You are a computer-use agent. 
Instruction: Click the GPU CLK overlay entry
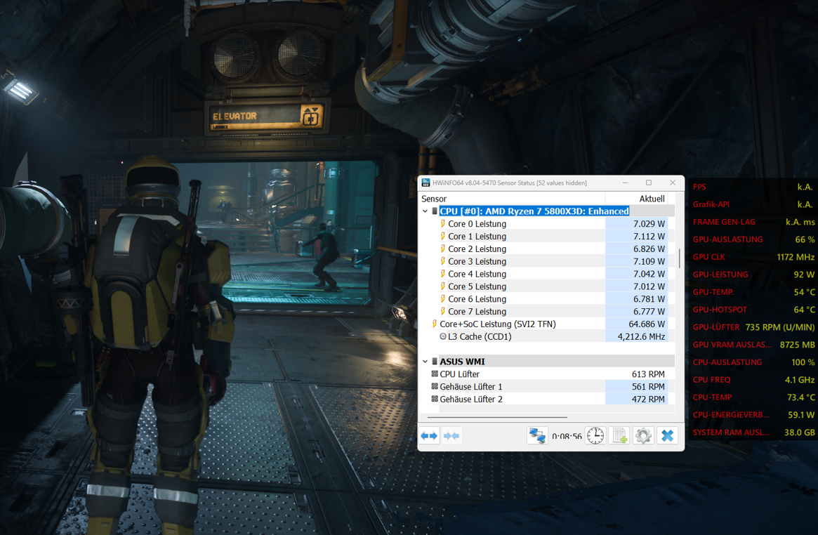click(x=753, y=257)
